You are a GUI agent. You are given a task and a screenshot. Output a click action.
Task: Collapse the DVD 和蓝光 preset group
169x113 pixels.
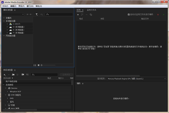[6, 95]
